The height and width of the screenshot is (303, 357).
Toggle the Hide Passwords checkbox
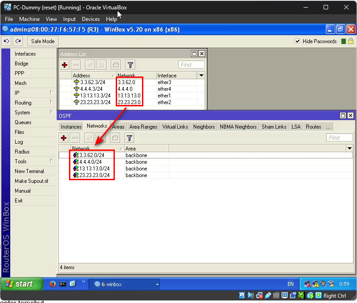pos(297,41)
